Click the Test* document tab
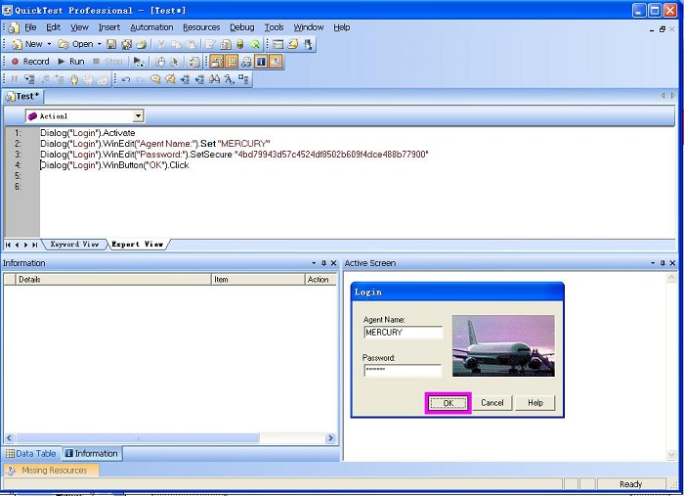 tap(23, 96)
